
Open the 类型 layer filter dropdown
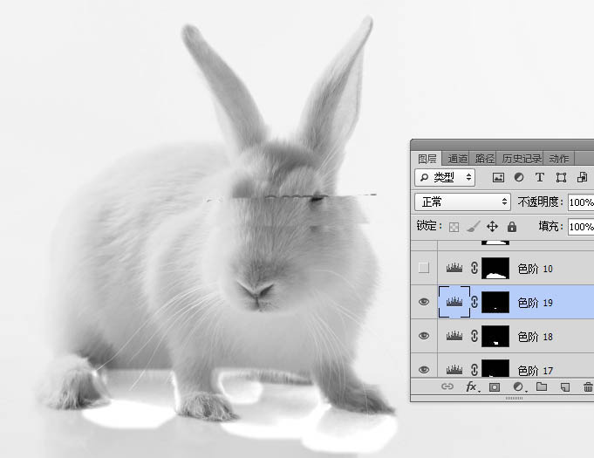pos(445,177)
